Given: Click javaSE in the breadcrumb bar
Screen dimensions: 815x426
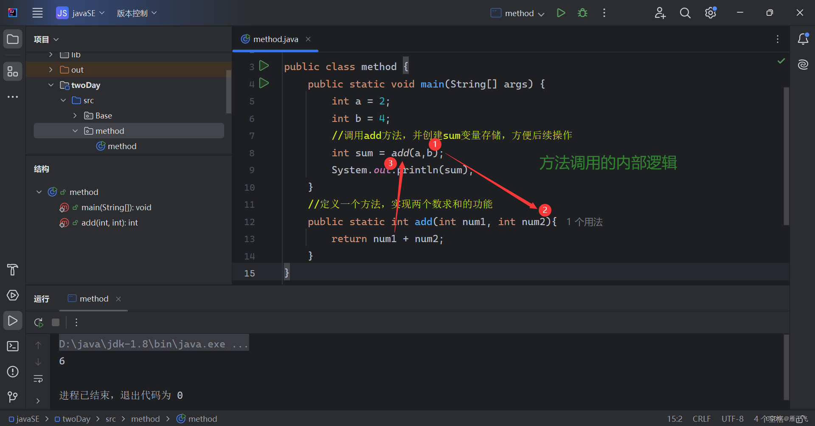Looking at the screenshot, I should [24, 419].
